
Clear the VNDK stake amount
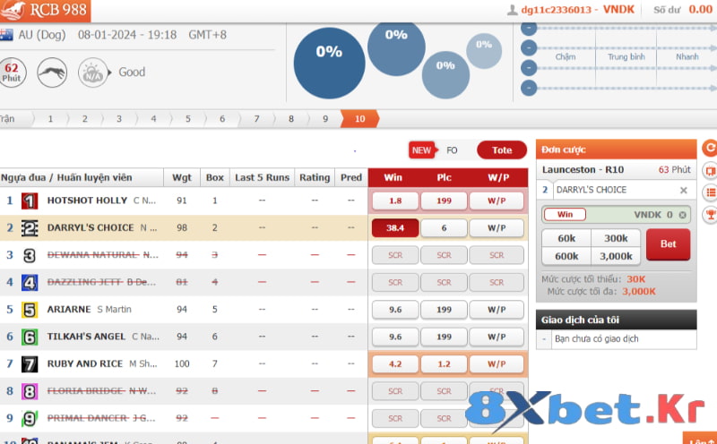[x=682, y=215]
